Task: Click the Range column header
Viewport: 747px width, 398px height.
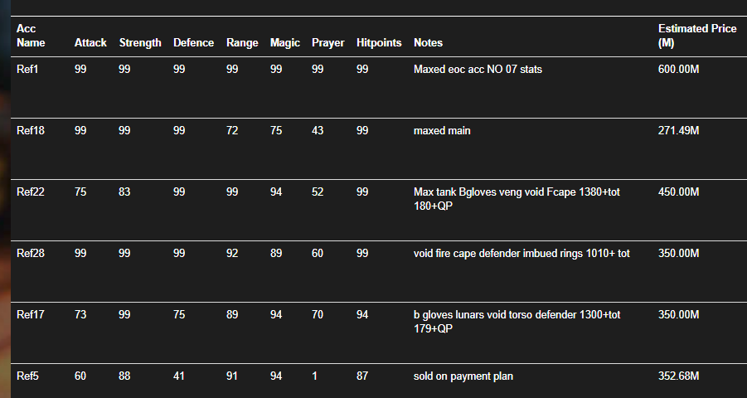Action: tap(242, 43)
